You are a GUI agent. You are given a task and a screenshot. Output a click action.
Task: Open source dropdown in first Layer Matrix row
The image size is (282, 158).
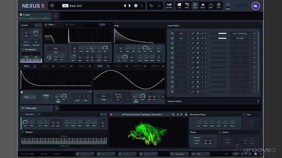183,33
